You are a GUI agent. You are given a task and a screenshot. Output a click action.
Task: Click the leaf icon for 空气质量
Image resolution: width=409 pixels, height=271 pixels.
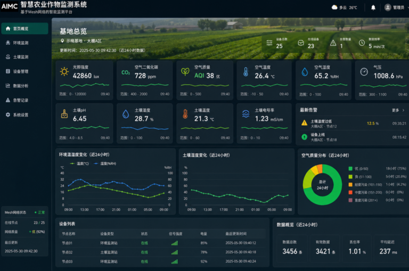(x=185, y=72)
